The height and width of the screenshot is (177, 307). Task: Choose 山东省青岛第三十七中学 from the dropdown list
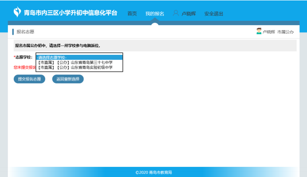pos(75,62)
